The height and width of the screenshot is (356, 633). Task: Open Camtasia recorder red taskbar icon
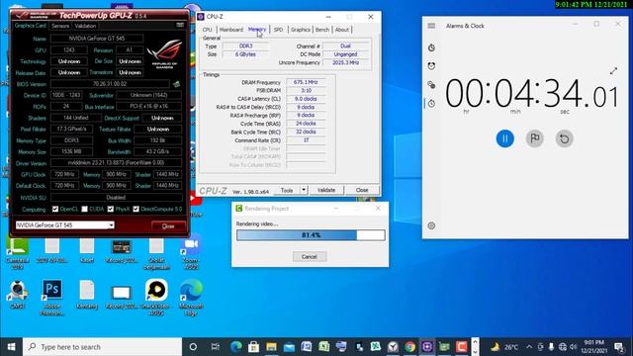click(462, 347)
